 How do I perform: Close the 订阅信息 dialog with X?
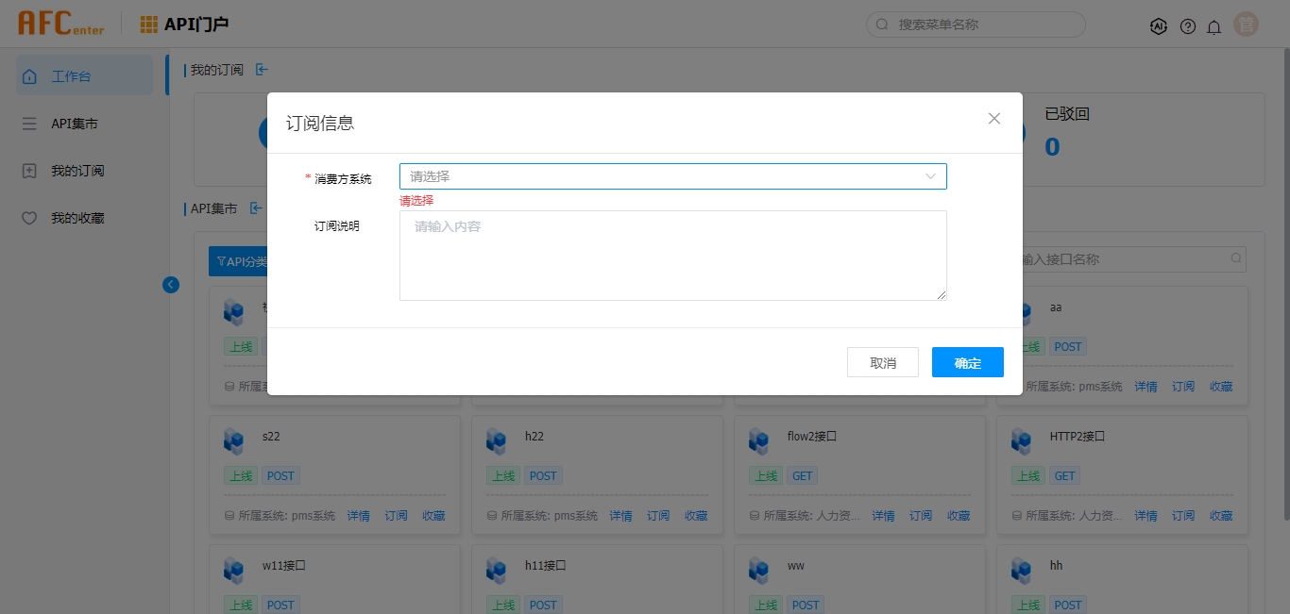point(993,118)
